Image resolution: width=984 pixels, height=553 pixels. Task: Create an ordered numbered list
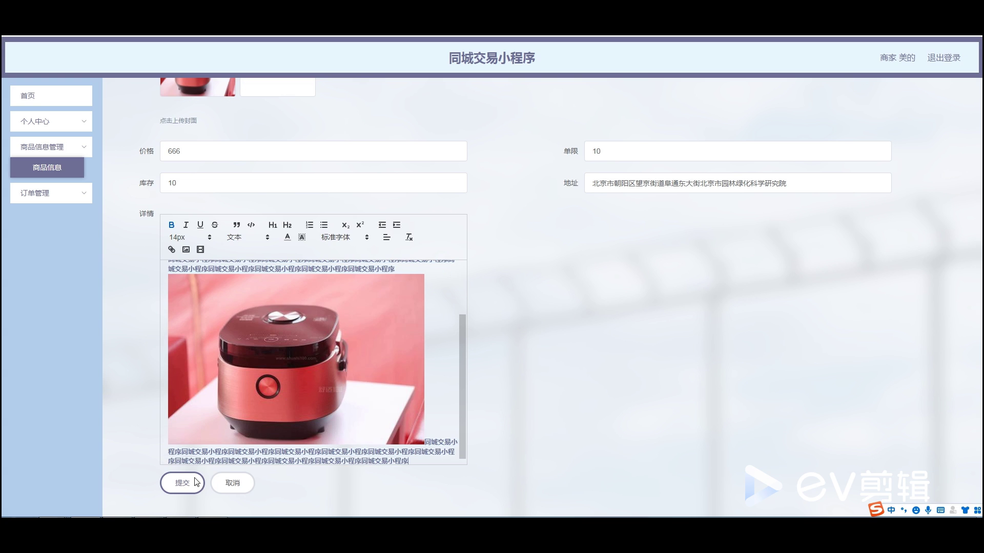point(310,225)
